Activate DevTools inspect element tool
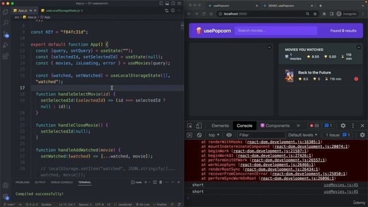This screenshot has width=368, height=207. [190, 126]
